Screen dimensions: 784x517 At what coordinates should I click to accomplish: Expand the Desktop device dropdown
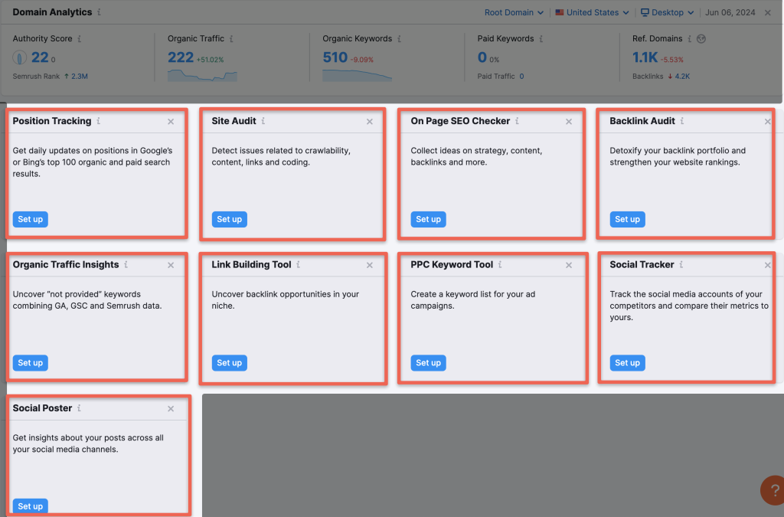click(665, 12)
